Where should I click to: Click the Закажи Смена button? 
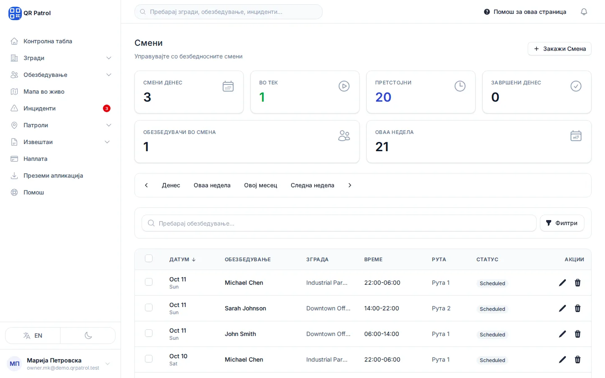[x=560, y=49]
